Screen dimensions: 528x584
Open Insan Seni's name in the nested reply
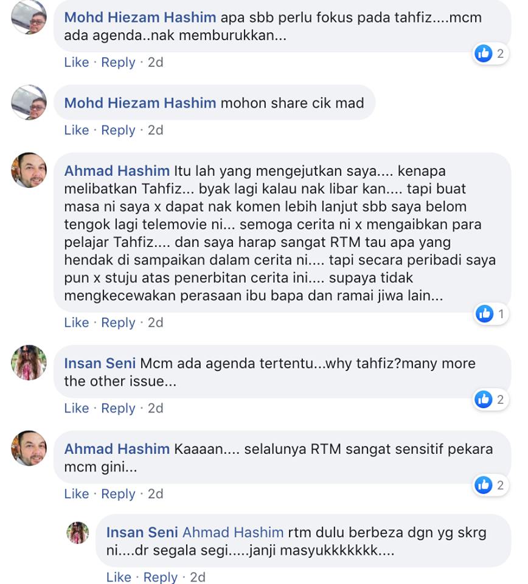pos(142,533)
